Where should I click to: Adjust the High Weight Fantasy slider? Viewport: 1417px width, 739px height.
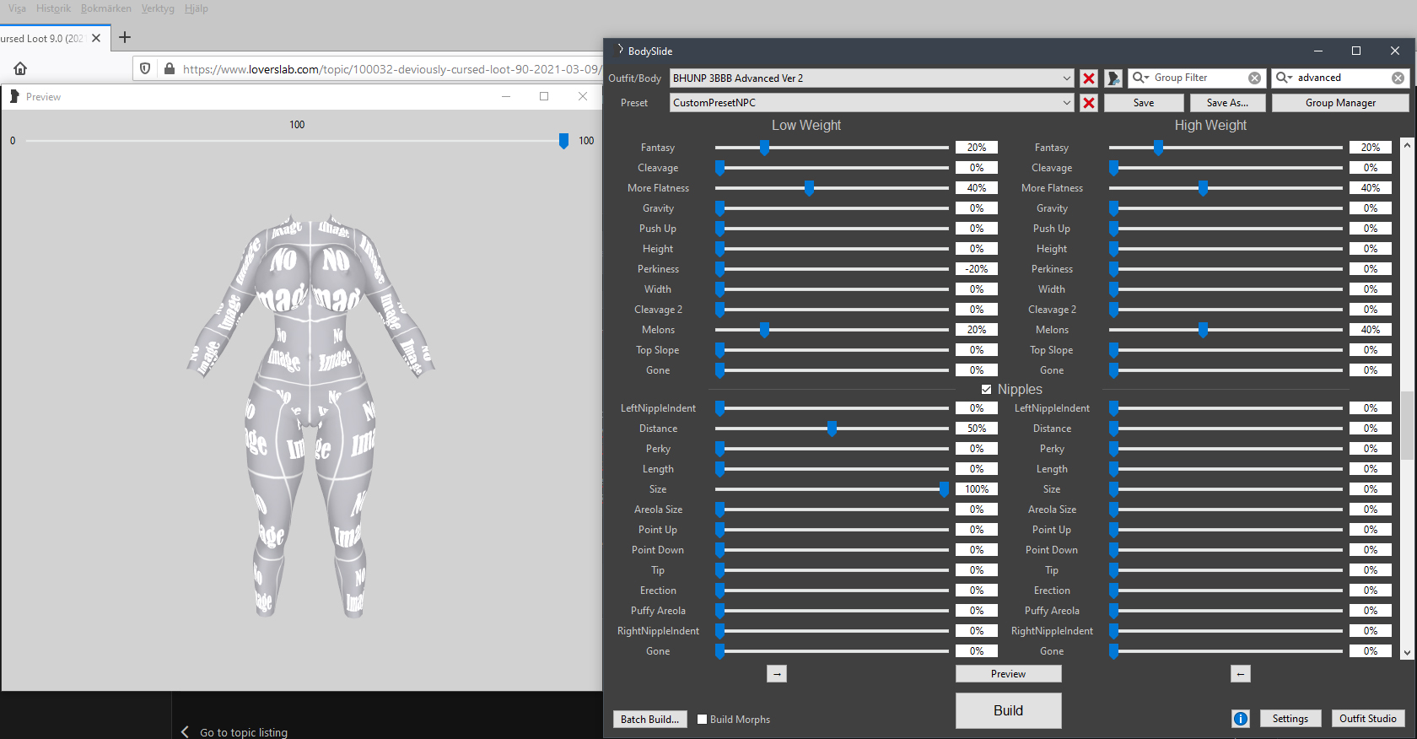(x=1158, y=148)
